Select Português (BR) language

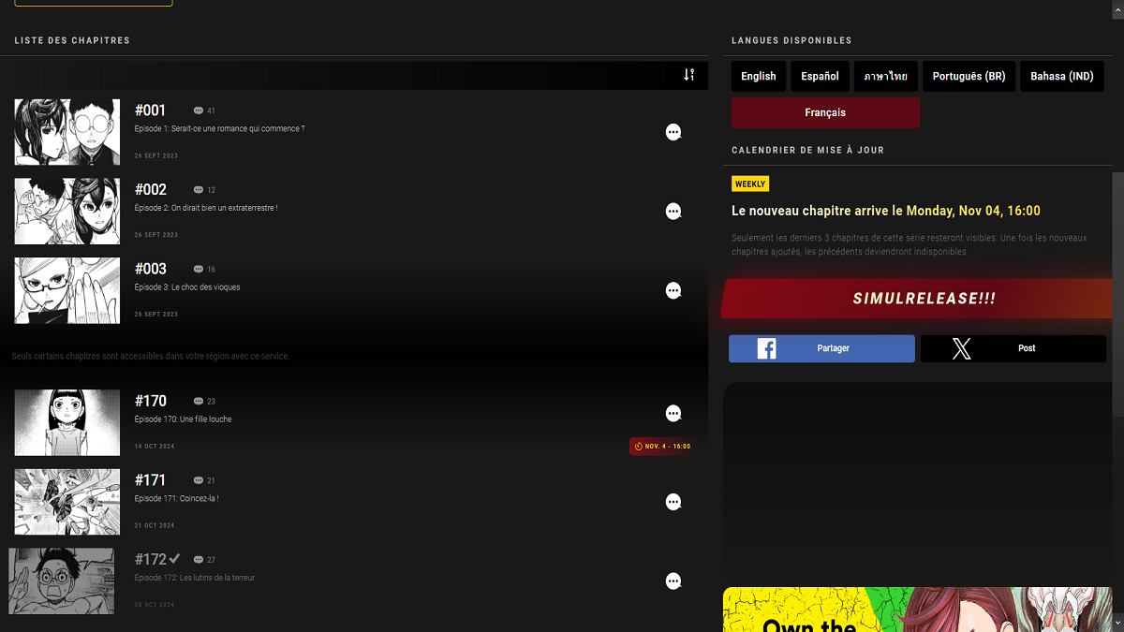(x=969, y=77)
